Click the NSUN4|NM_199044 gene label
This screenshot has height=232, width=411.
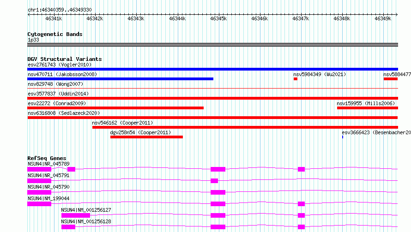[x=48, y=198]
